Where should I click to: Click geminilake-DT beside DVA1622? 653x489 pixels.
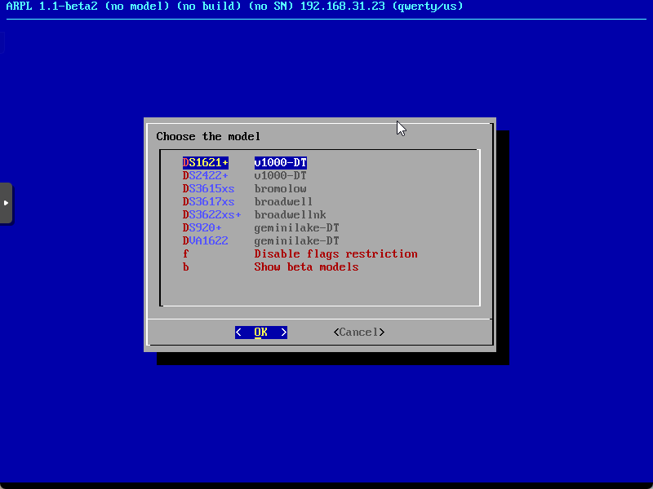point(296,241)
